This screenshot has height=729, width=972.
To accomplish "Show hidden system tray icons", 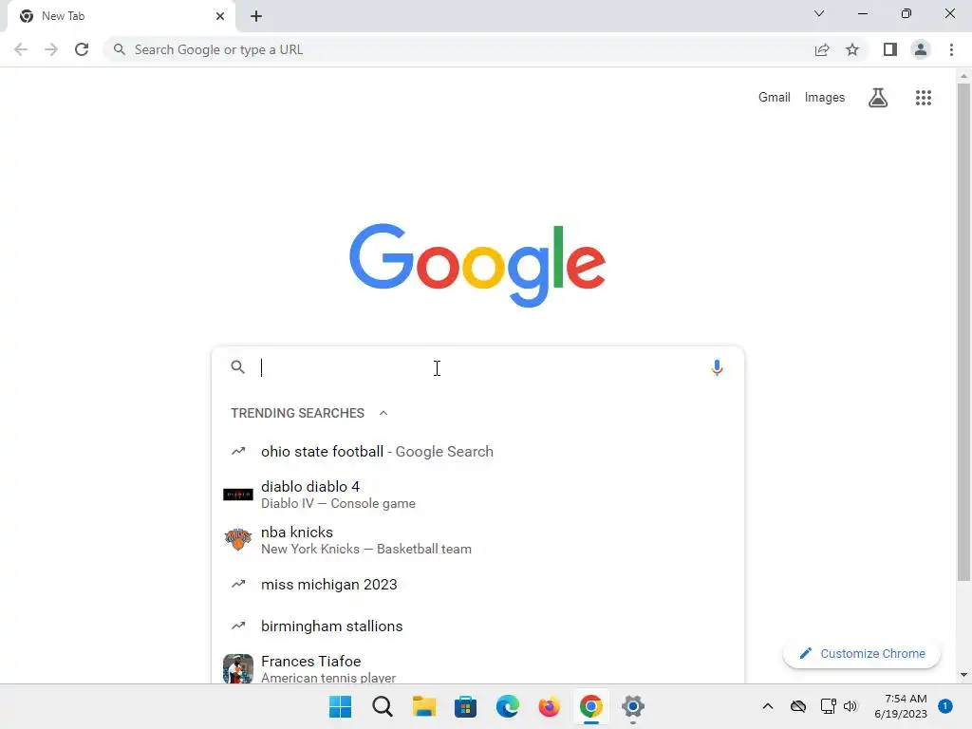I will click(x=767, y=706).
